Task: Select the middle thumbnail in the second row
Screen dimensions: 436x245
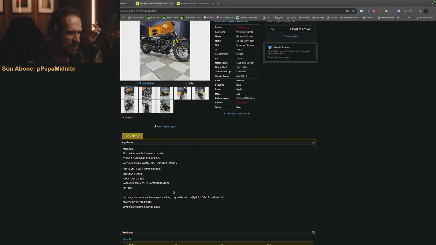Action: coord(147,107)
